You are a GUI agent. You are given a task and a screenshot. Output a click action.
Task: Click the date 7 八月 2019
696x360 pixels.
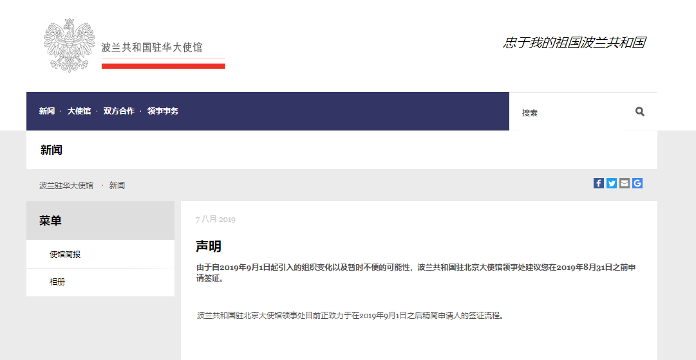[215, 219]
